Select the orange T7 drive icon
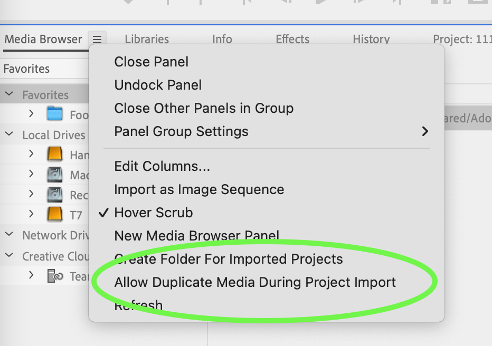The height and width of the screenshot is (346, 492). coord(55,214)
